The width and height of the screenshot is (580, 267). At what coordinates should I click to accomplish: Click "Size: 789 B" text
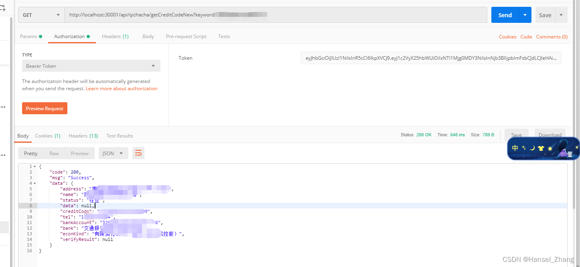click(483, 135)
